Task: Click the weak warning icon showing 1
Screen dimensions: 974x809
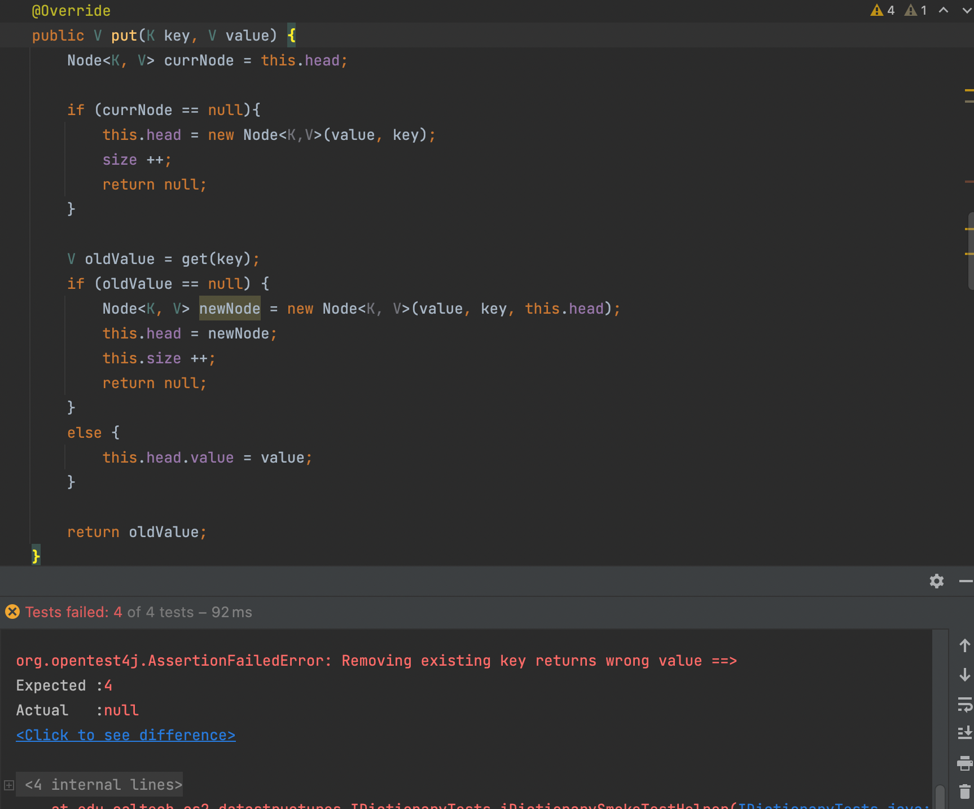Action: 911,10
